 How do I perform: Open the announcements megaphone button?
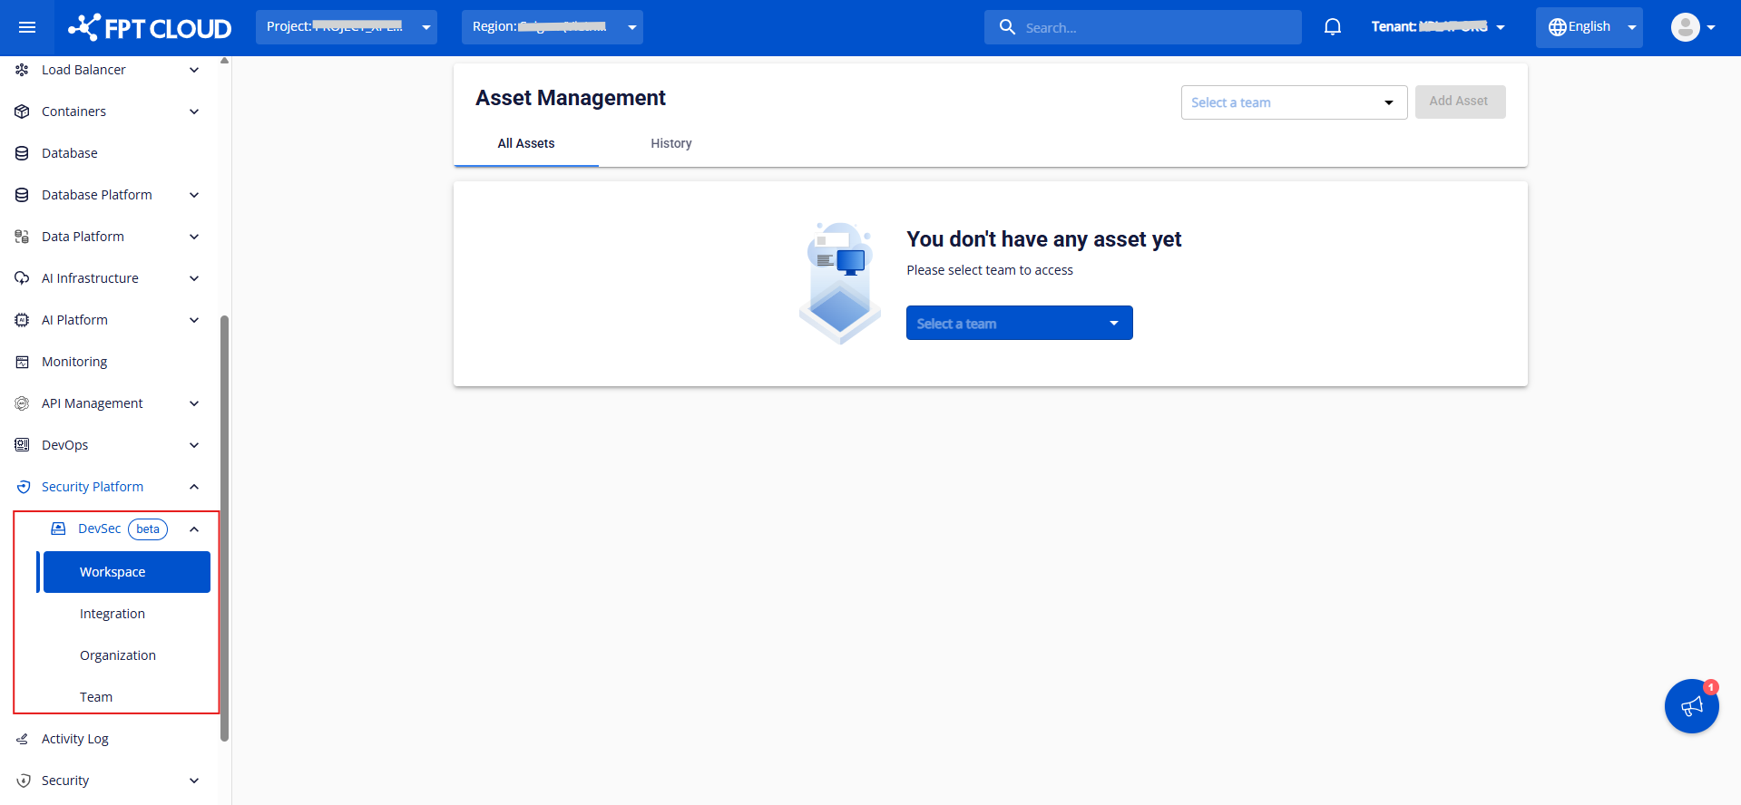click(1692, 706)
